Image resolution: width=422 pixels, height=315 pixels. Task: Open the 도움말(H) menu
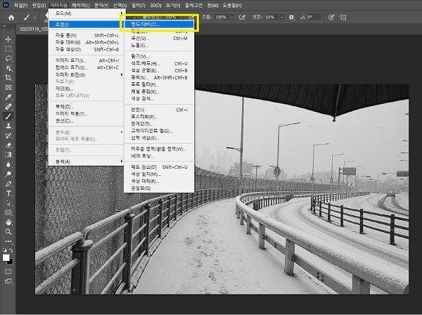pyautogui.click(x=232, y=5)
